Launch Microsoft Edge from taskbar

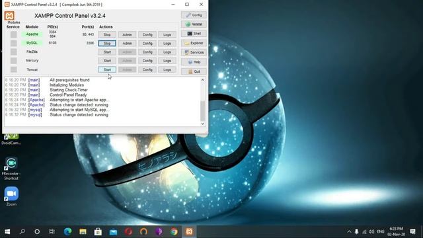[x=67, y=231]
